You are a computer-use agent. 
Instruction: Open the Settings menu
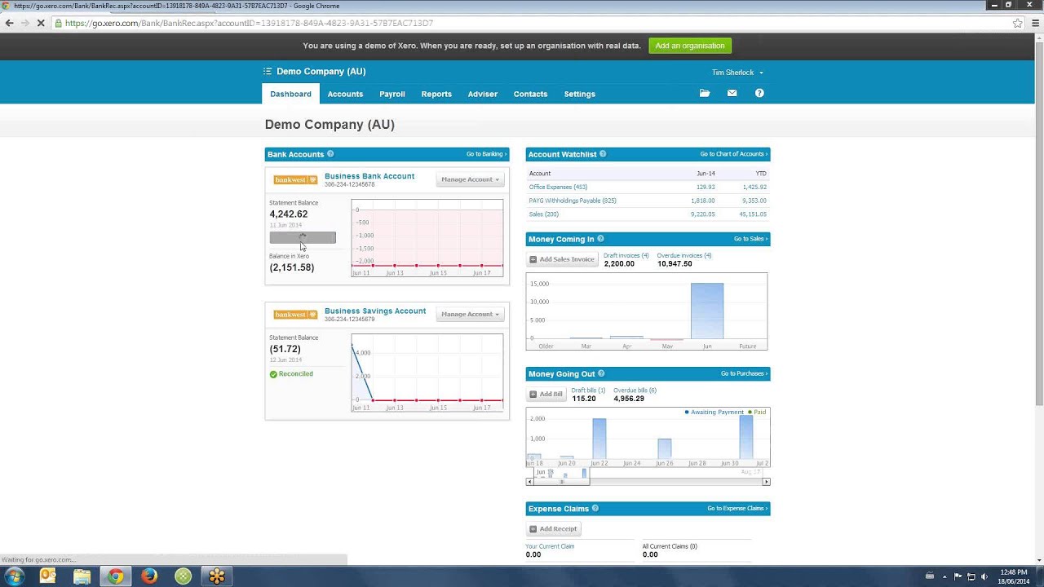(580, 94)
